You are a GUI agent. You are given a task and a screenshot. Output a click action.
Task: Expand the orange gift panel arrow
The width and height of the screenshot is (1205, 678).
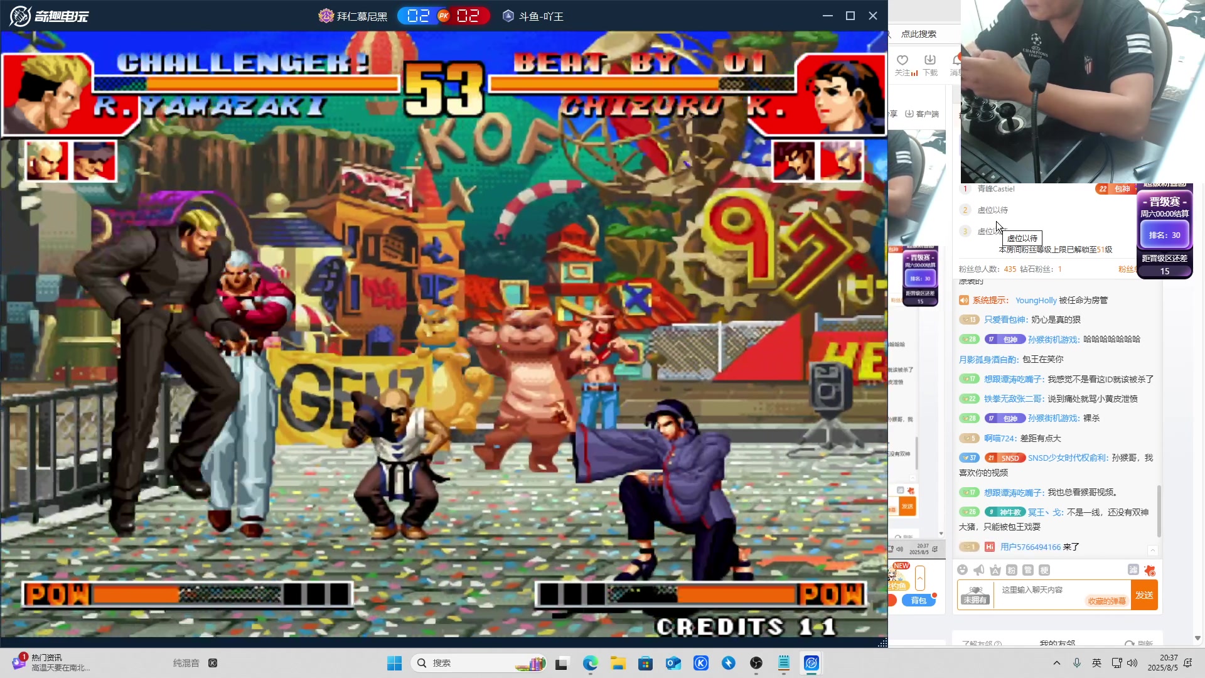[920, 578]
